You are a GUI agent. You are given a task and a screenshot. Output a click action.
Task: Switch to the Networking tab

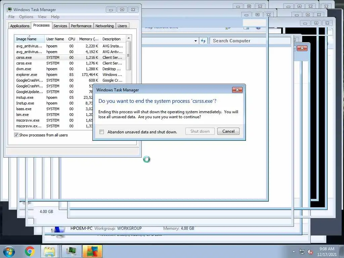104,26
